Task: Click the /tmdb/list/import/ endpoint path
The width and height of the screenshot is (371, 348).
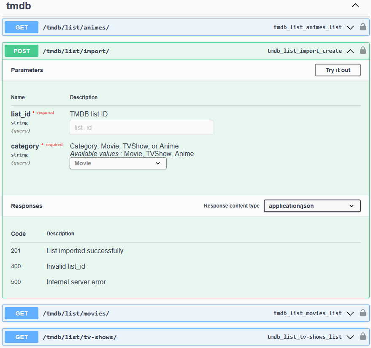Action: coord(76,51)
